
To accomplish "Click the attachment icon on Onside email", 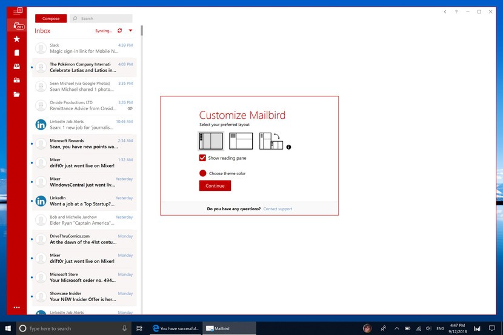I will [130, 108].
